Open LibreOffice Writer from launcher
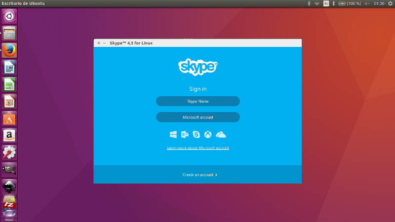 pos(9,68)
